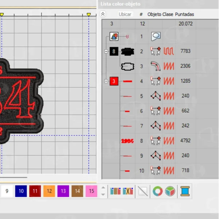Pick dark blue color swatch 10

point(21,191)
